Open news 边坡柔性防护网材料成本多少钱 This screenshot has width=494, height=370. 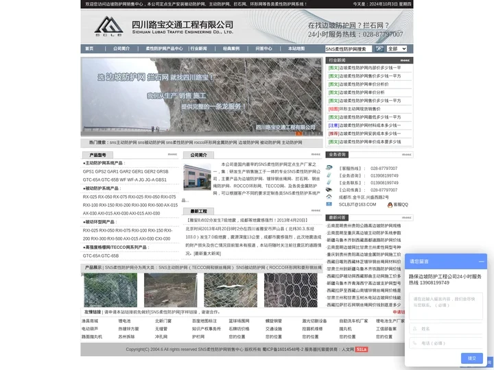click(x=370, y=125)
